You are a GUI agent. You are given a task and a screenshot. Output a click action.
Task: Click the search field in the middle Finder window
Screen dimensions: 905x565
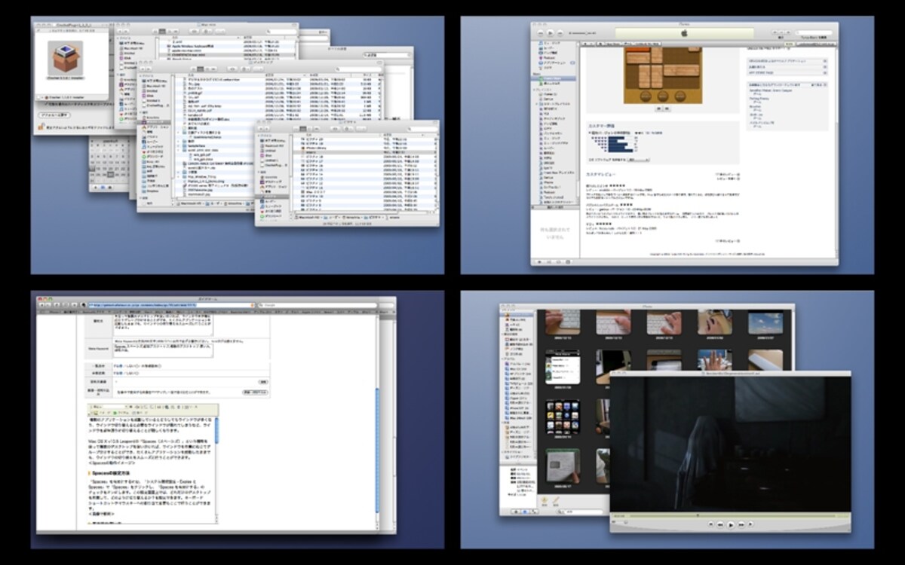coord(357,69)
